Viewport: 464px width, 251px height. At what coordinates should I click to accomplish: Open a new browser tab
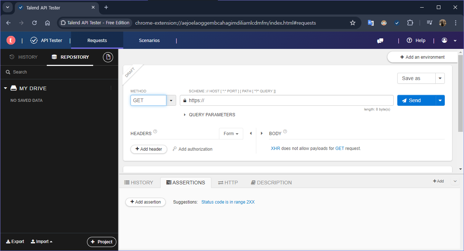106,7
